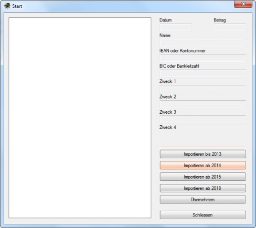Click into the Name text field
256x228 pixels.
(202, 43)
